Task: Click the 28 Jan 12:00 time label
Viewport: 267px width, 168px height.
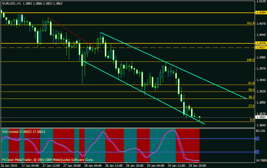Action: pos(114,165)
